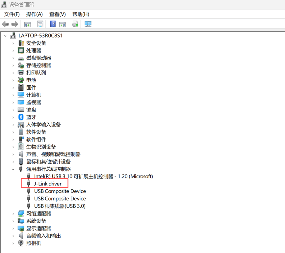Screen dimensions: 285x253
Task: Expand the 音频输入和输出 node
Action: pos(13,236)
